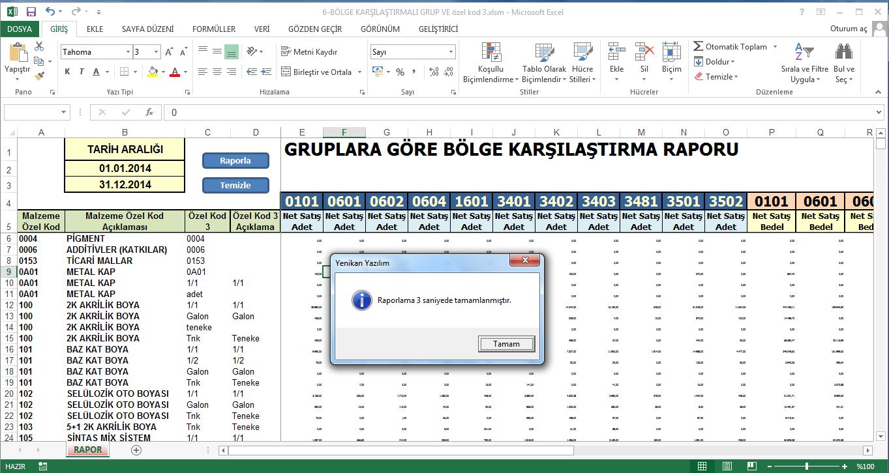Click the Sil delete cells icon
The image size is (889, 473).
644,51
